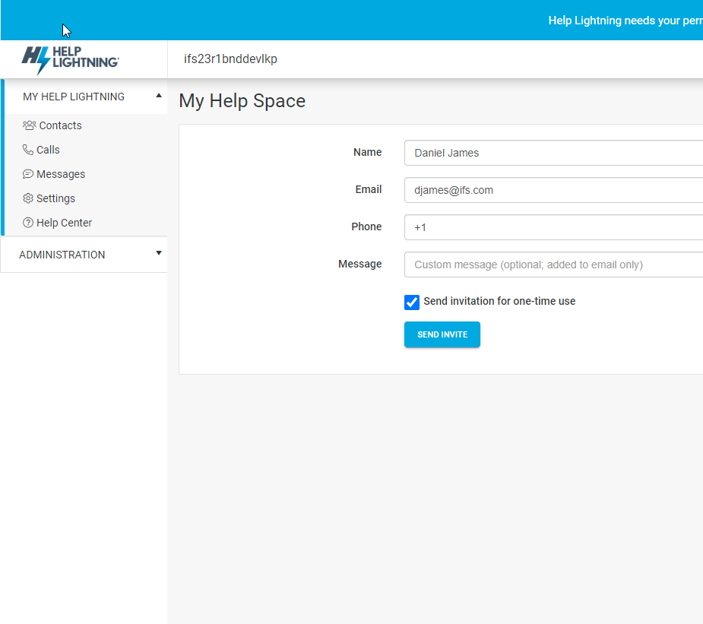Click the Help Lightning logo
This screenshot has width=703, height=624.
click(70, 59)
